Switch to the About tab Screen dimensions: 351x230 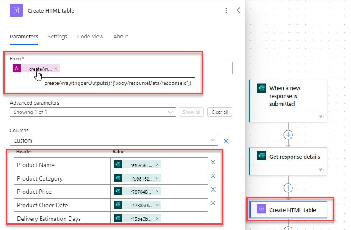(x=120, y=37)
